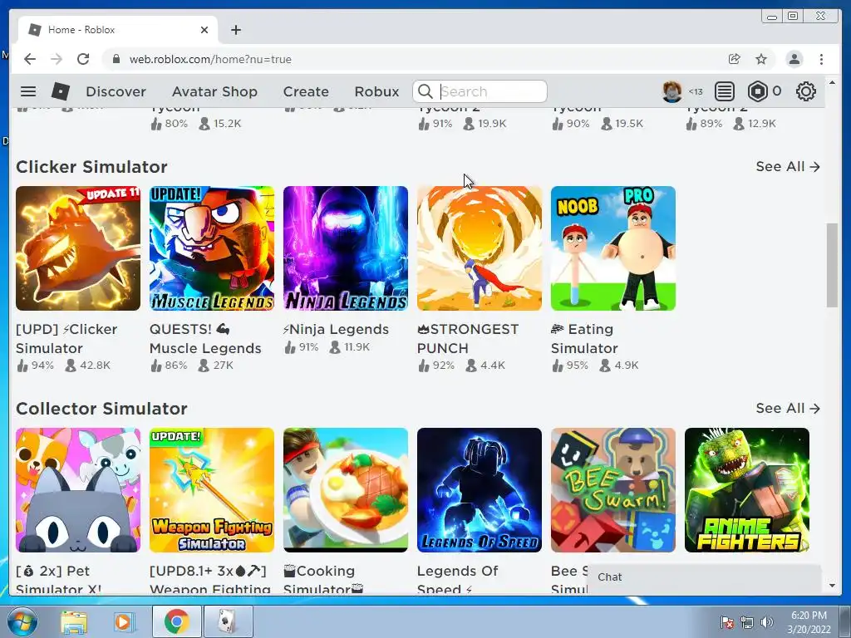Image resolution: width=851 pixels, height=638 pixels.
Task: Open Windows Explorer from the taskbar
Action: [x=73, y=621]
